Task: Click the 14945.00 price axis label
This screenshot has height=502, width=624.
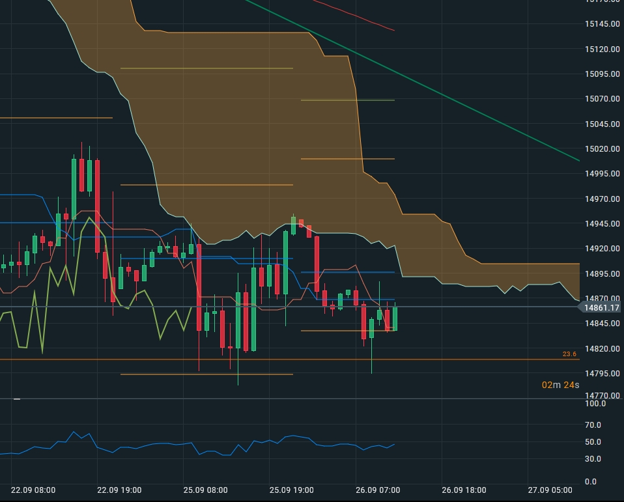Action: [602, 223]
